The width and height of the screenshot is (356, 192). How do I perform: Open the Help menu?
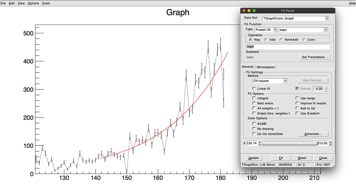coord(352,3)
